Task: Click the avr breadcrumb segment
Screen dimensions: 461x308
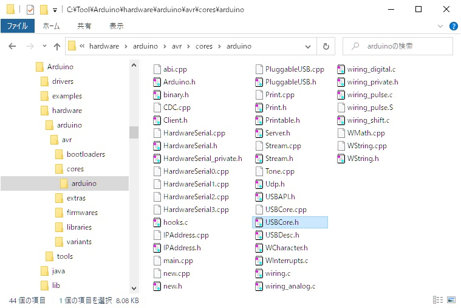Action: coord(177,46)
